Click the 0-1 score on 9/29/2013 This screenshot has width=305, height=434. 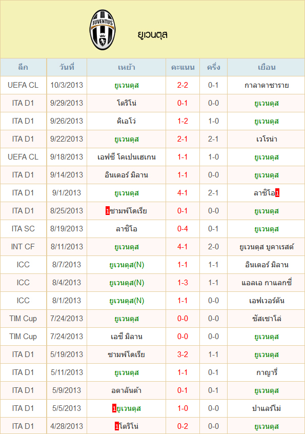click(x=182, y=103)
